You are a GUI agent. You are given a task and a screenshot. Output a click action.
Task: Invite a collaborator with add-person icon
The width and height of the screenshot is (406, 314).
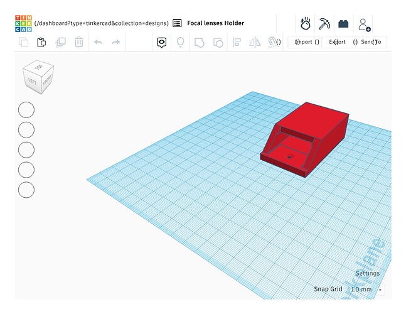(365, 25)
